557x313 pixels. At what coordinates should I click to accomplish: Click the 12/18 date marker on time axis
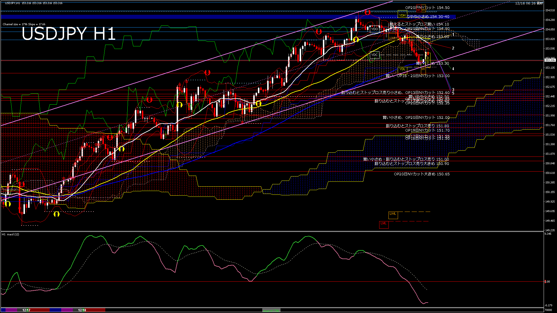82,310
